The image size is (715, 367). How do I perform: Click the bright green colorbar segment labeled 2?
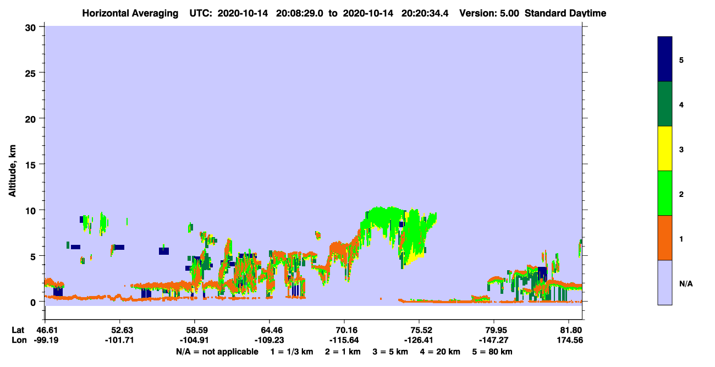(x=665, y=193)
